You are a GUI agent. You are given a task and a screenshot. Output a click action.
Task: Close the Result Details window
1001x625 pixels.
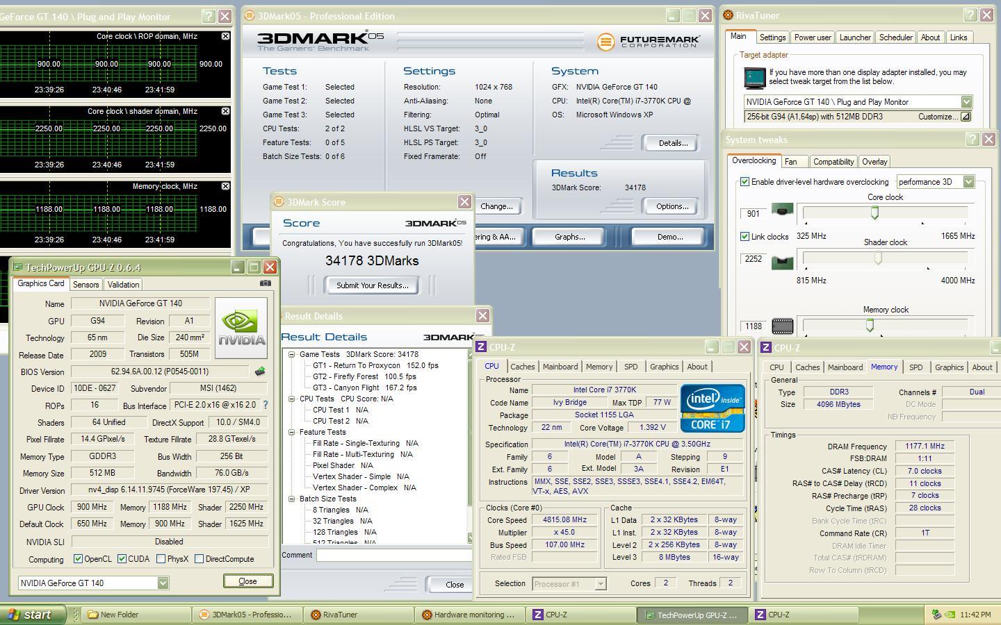coord(482,315)
